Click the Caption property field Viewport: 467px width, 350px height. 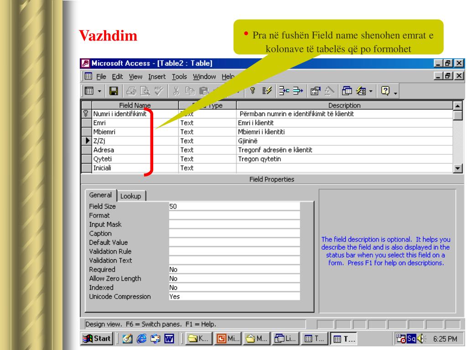(x=234, y=233)
